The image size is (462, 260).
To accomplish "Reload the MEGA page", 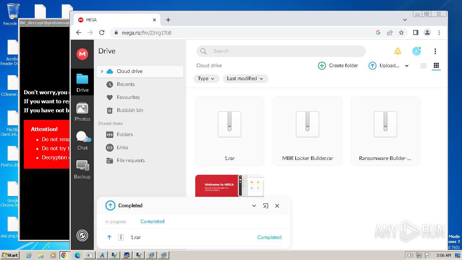I will coord(102,32).
